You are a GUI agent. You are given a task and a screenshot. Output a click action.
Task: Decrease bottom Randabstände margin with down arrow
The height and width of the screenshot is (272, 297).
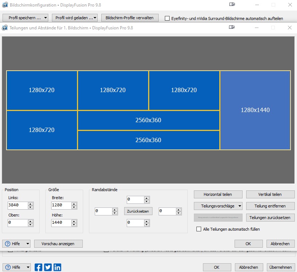click(x=147, y=225)
